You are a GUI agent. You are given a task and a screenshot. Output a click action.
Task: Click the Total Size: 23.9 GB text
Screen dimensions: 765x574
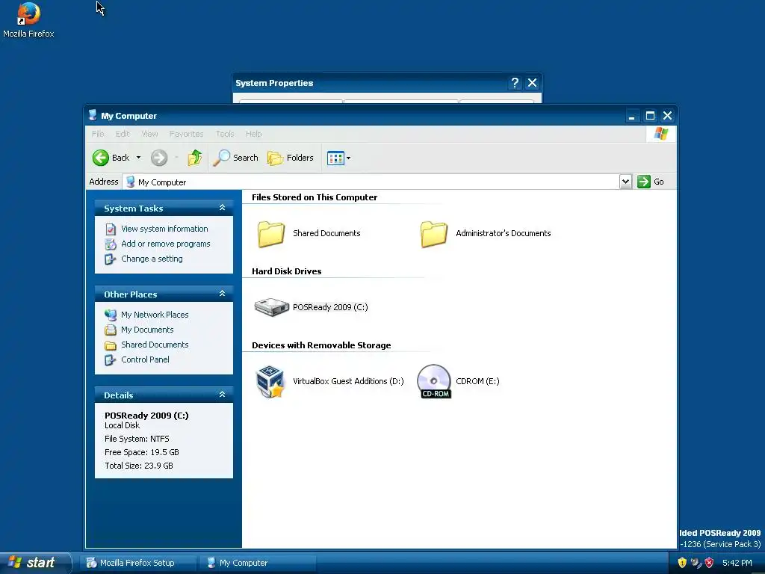coord(138,466)
